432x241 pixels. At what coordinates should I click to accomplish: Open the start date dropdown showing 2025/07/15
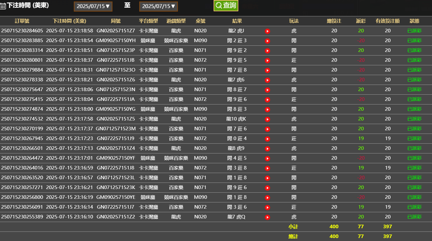coord(93,6)
